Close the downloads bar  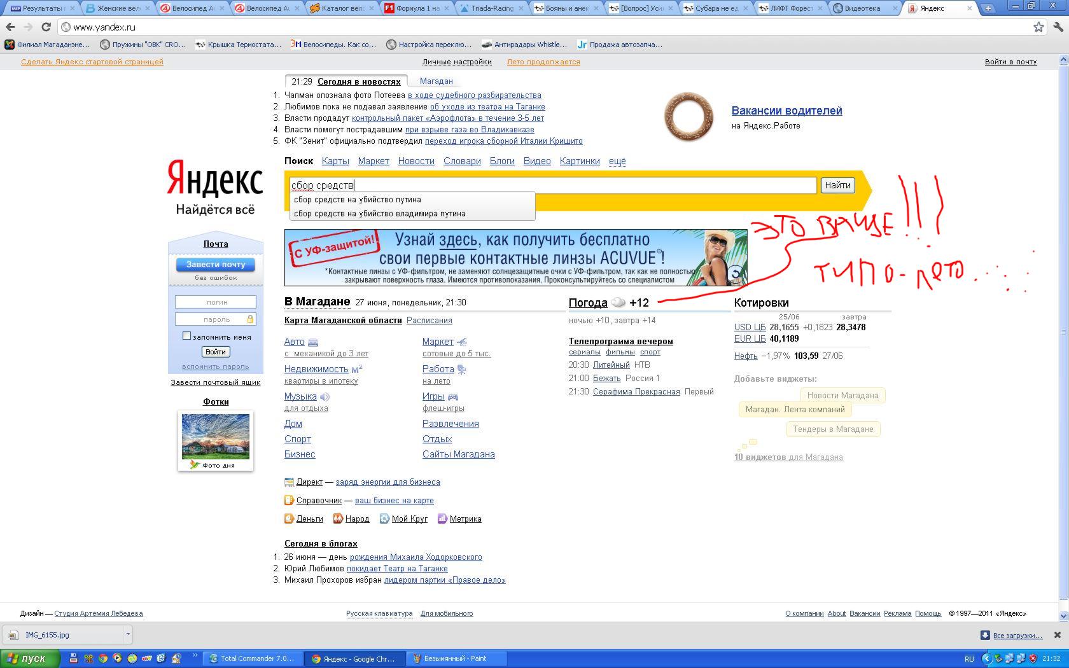point(1057,635)
